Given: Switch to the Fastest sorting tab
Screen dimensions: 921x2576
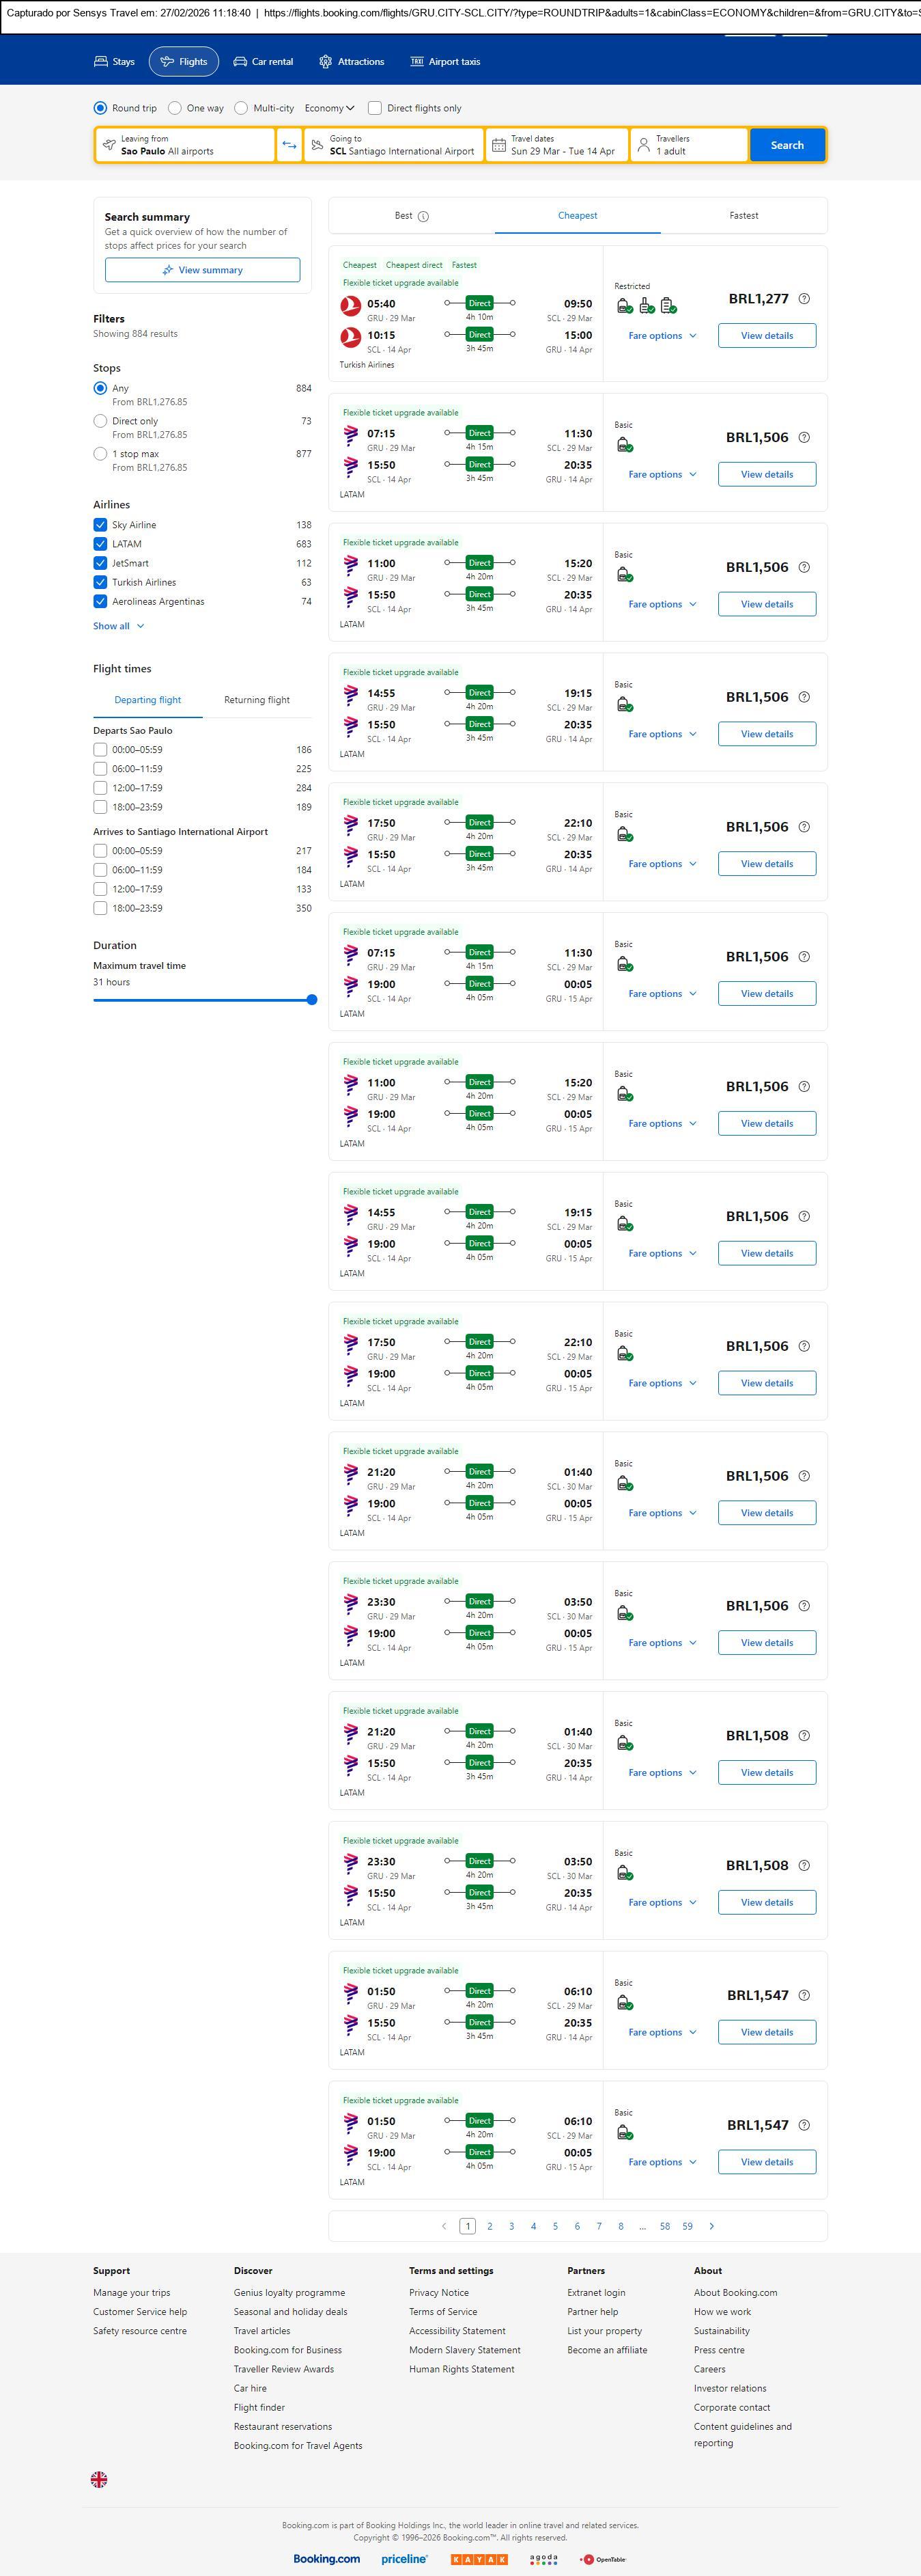Looking at the screenshot, I should point(743,216).
